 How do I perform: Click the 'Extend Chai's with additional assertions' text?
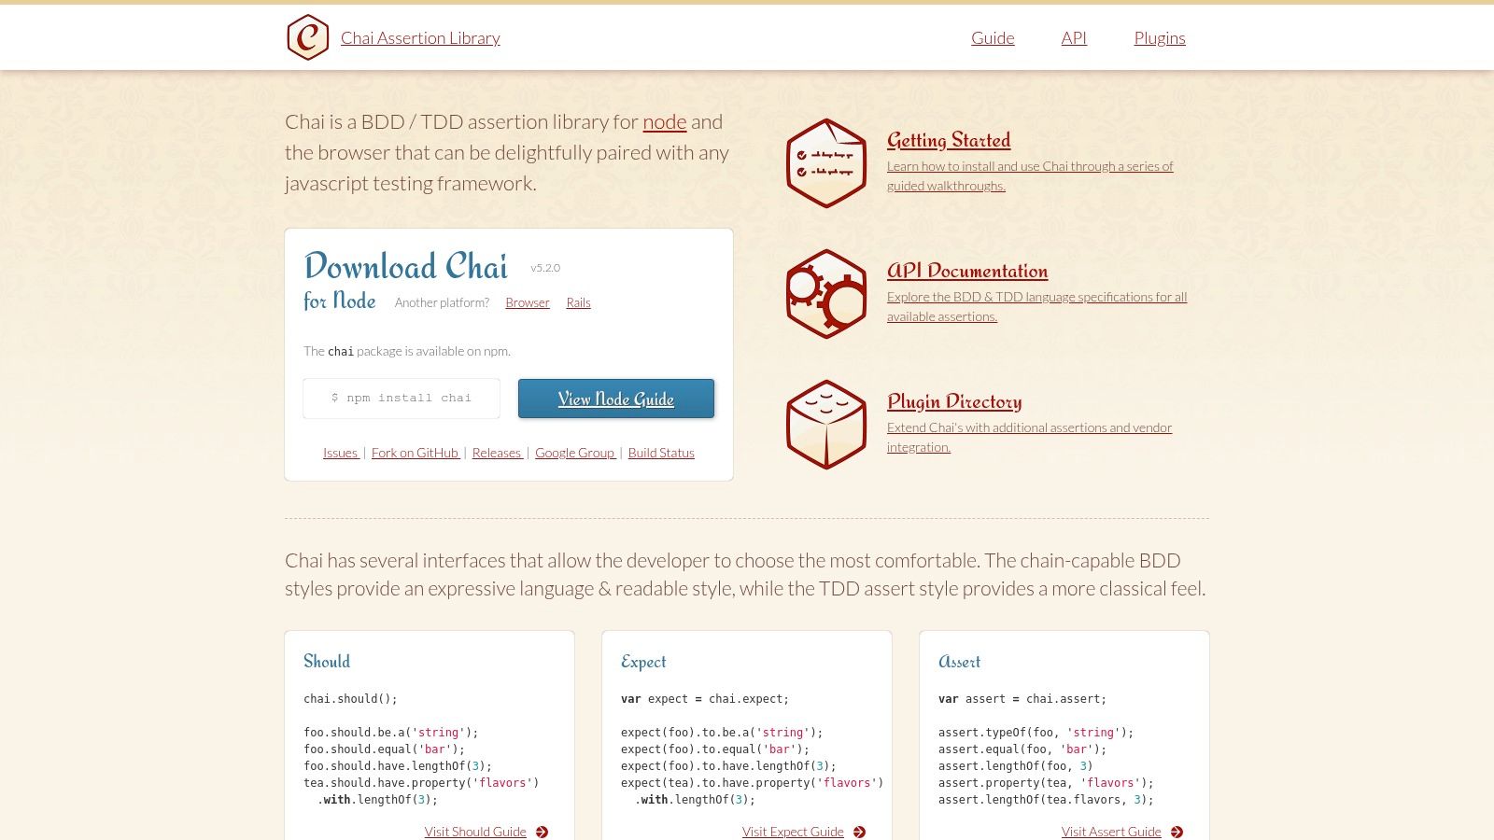click(1029, 437)
